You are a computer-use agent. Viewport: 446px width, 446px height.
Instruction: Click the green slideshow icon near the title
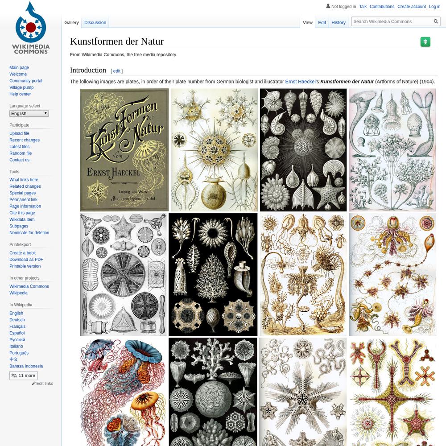point(425,42)
